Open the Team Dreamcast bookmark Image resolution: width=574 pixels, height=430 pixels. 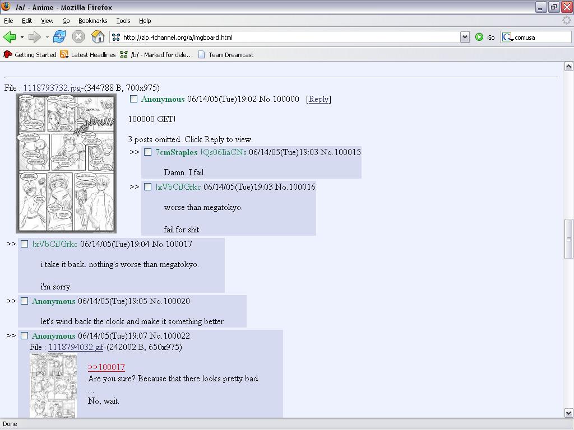pos(226,55)
